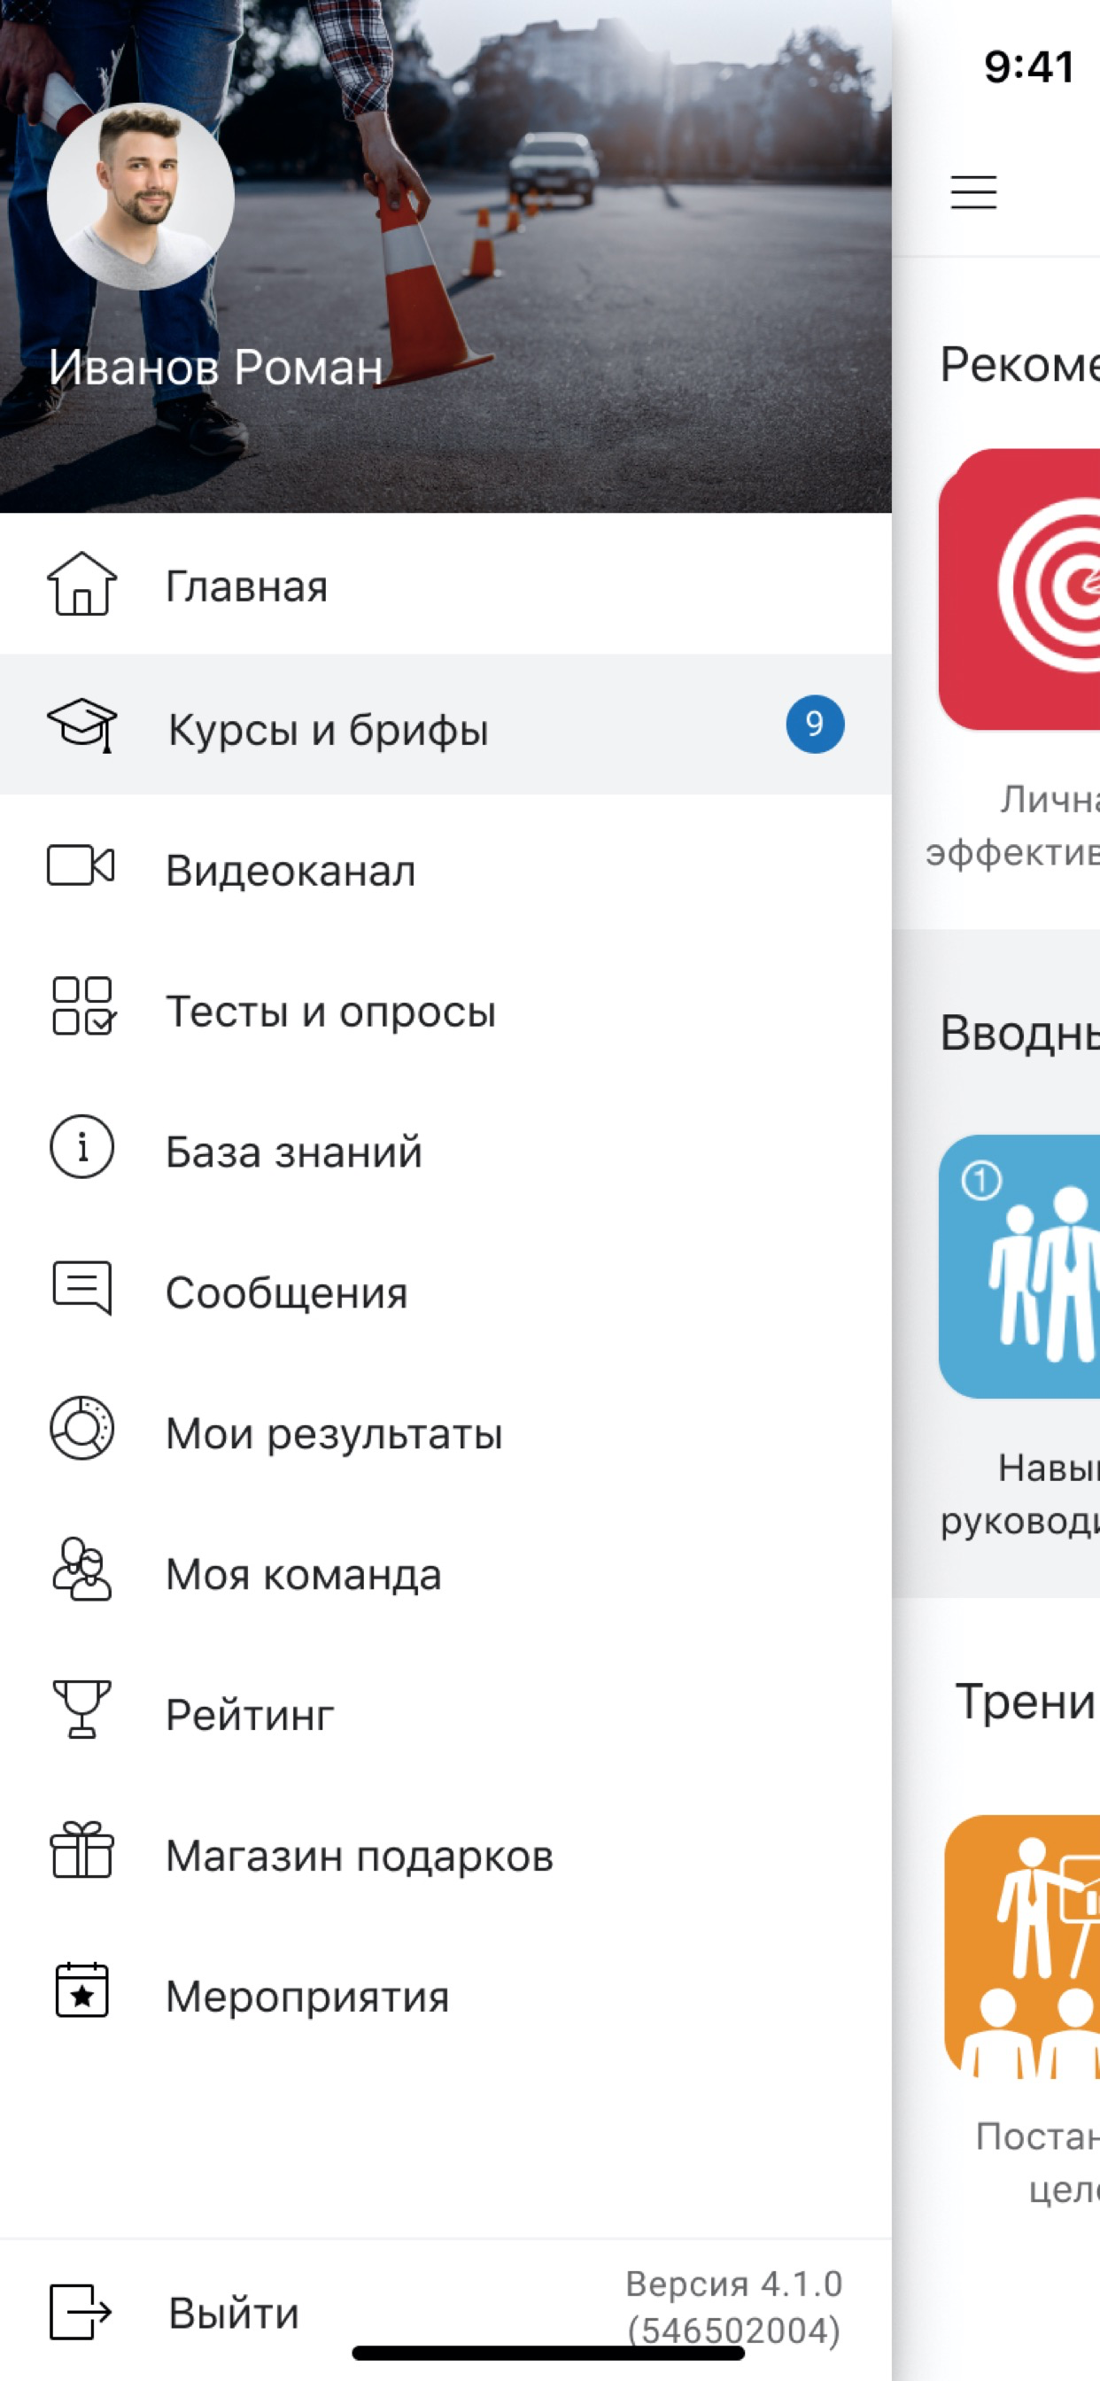This screenshot has width=1100, height=2381.
Task: View Мои результаты
Action: (445, 1429)
